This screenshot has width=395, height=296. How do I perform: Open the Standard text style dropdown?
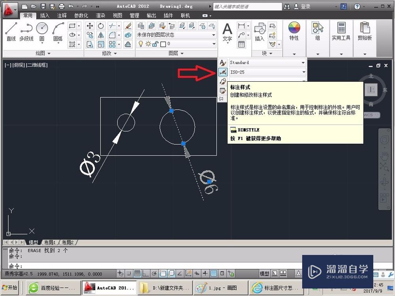267,62
